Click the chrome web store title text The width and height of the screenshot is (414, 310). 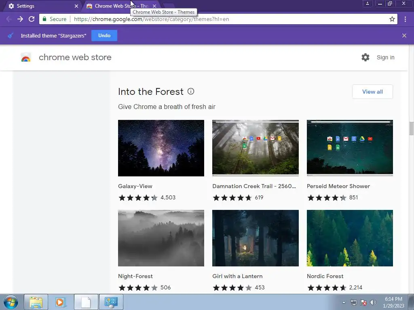[x=75, y=57]
